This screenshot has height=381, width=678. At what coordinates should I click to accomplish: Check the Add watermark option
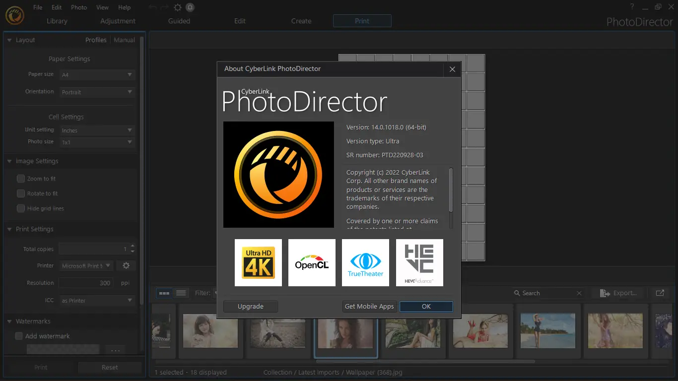[19, 336]
